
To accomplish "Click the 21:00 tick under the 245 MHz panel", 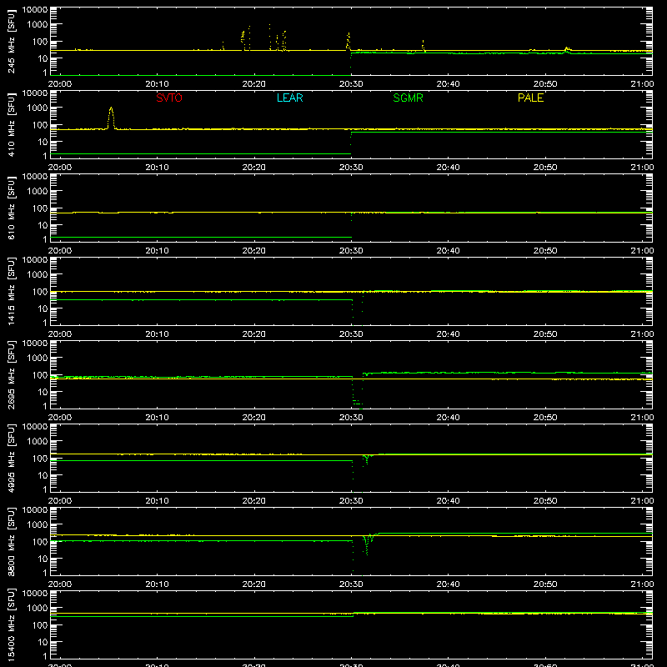I will (x=642, y=84).
